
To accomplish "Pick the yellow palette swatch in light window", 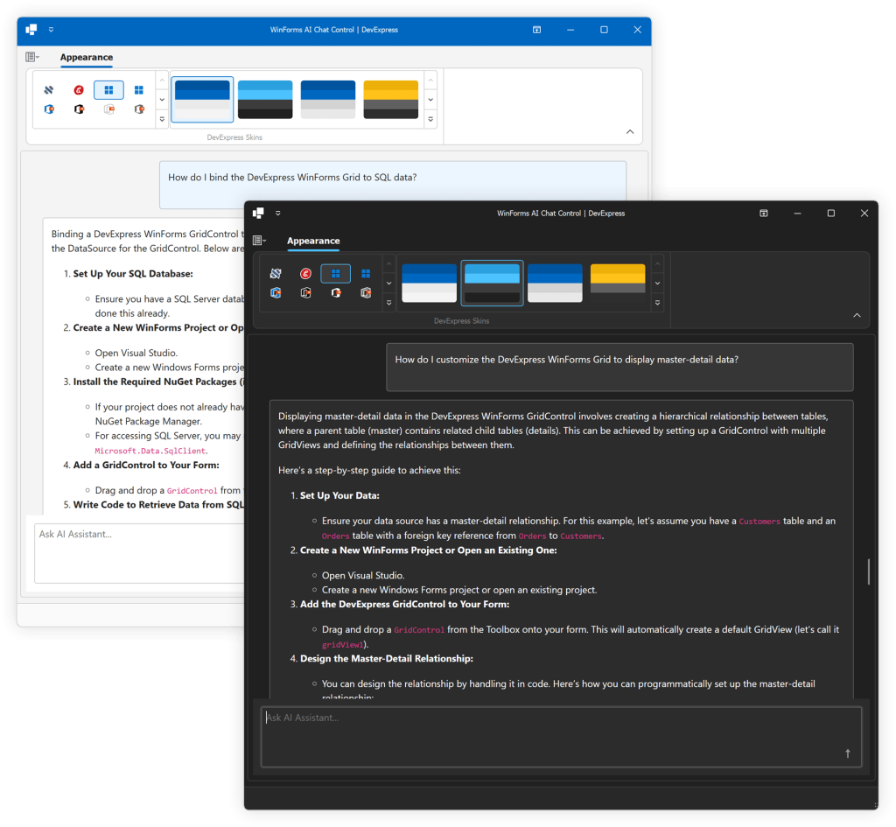I will tap(390, 99).
